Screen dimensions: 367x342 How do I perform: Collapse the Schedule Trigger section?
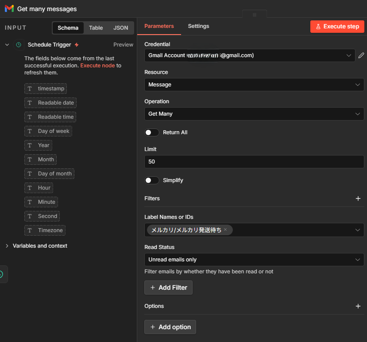7,45
